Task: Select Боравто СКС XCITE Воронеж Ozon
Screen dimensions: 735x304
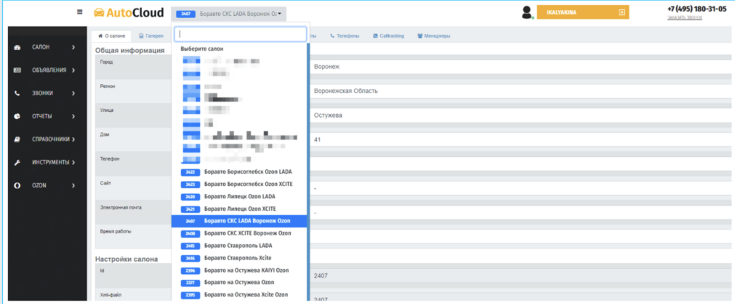Action: [x=239, y=233]
